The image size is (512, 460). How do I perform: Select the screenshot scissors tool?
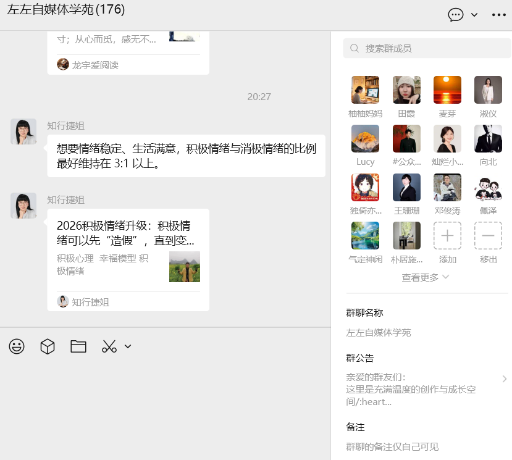[x=109, y=346]
